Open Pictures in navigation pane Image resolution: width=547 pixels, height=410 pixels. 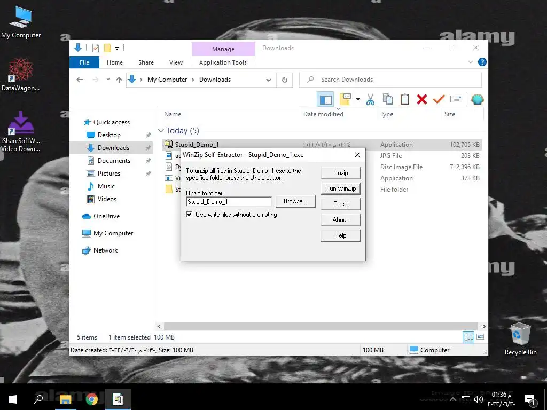(x=108, y=174)
